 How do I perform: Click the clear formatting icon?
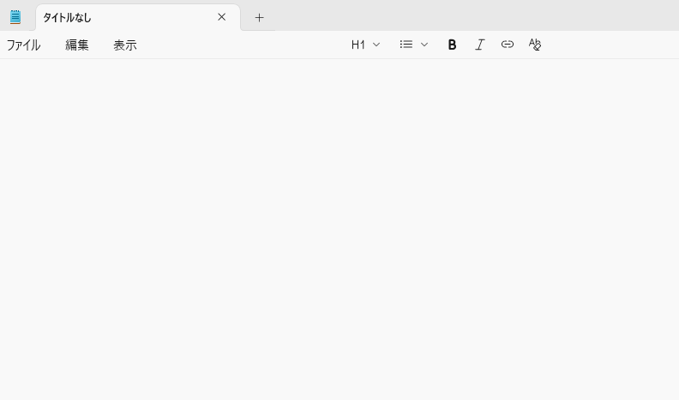coord(535,45)
